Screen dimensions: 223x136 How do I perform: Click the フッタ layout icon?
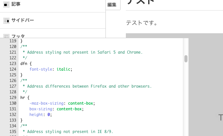(x=6, y=36)
